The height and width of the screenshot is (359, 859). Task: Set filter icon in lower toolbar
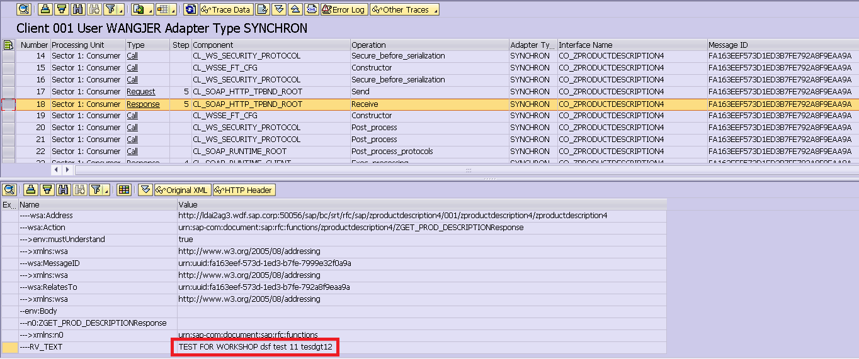[96, 190]
